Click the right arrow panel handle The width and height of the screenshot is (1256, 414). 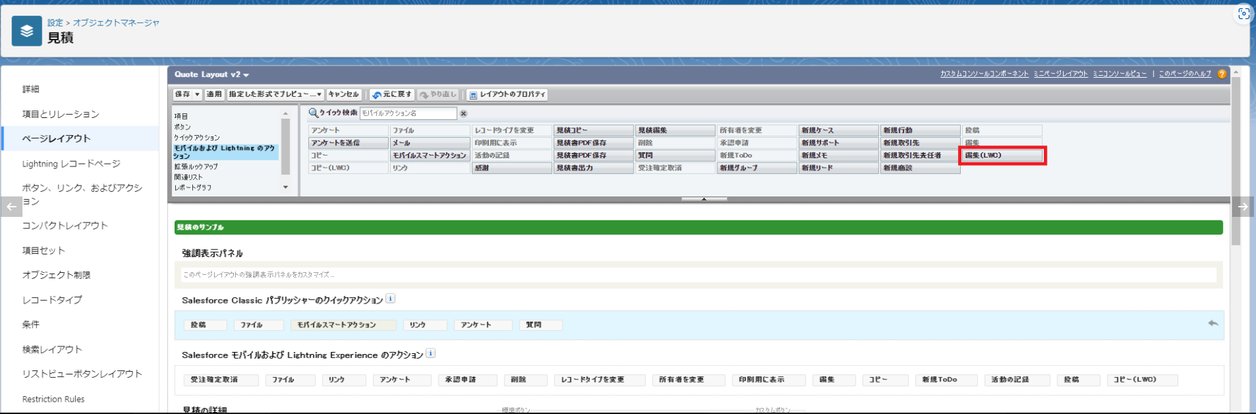coord(1243,207)
